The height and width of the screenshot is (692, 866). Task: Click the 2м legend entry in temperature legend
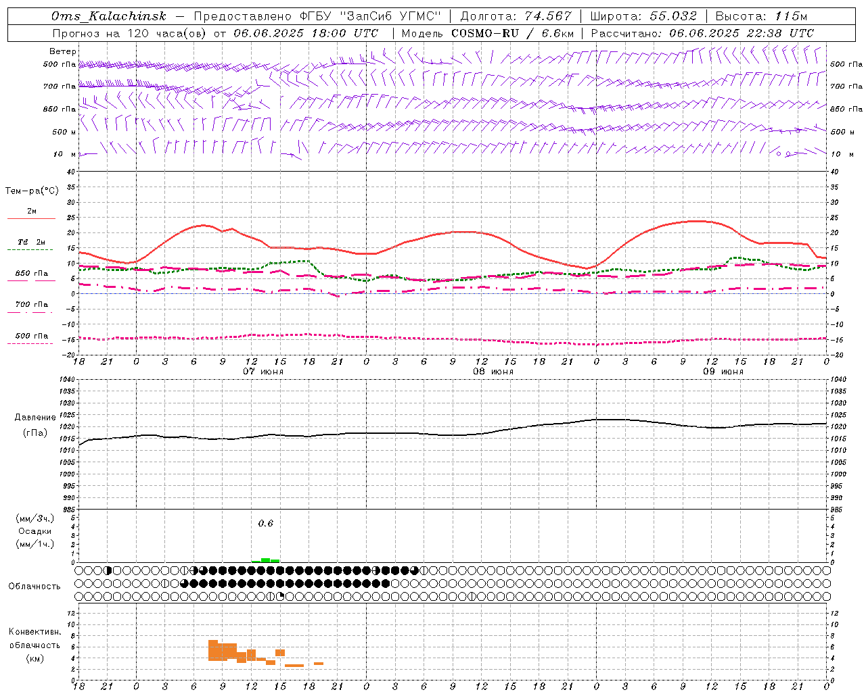click(31, 211)
